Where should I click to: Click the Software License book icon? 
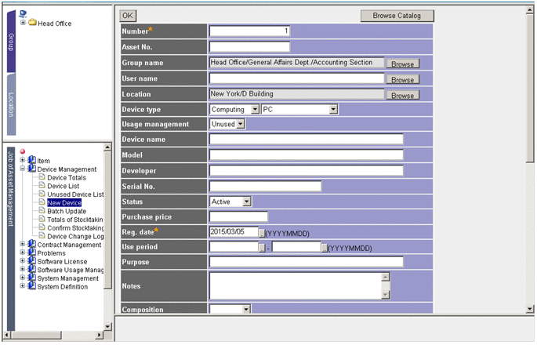[x=31, y=261]
